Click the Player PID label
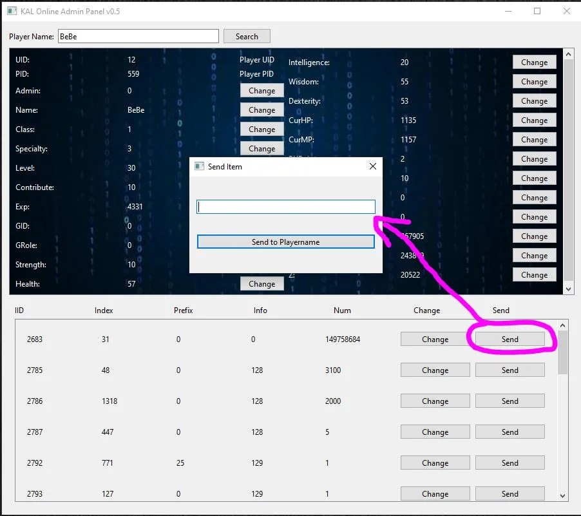This screenshot has width=581, height=516. pos(256,74)
